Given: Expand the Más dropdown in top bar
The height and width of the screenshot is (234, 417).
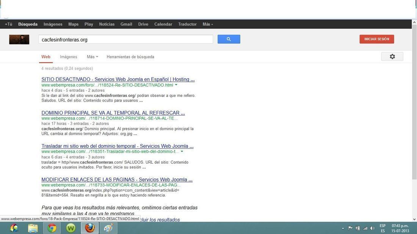Looking at the screenshot, I should point(208,24).
